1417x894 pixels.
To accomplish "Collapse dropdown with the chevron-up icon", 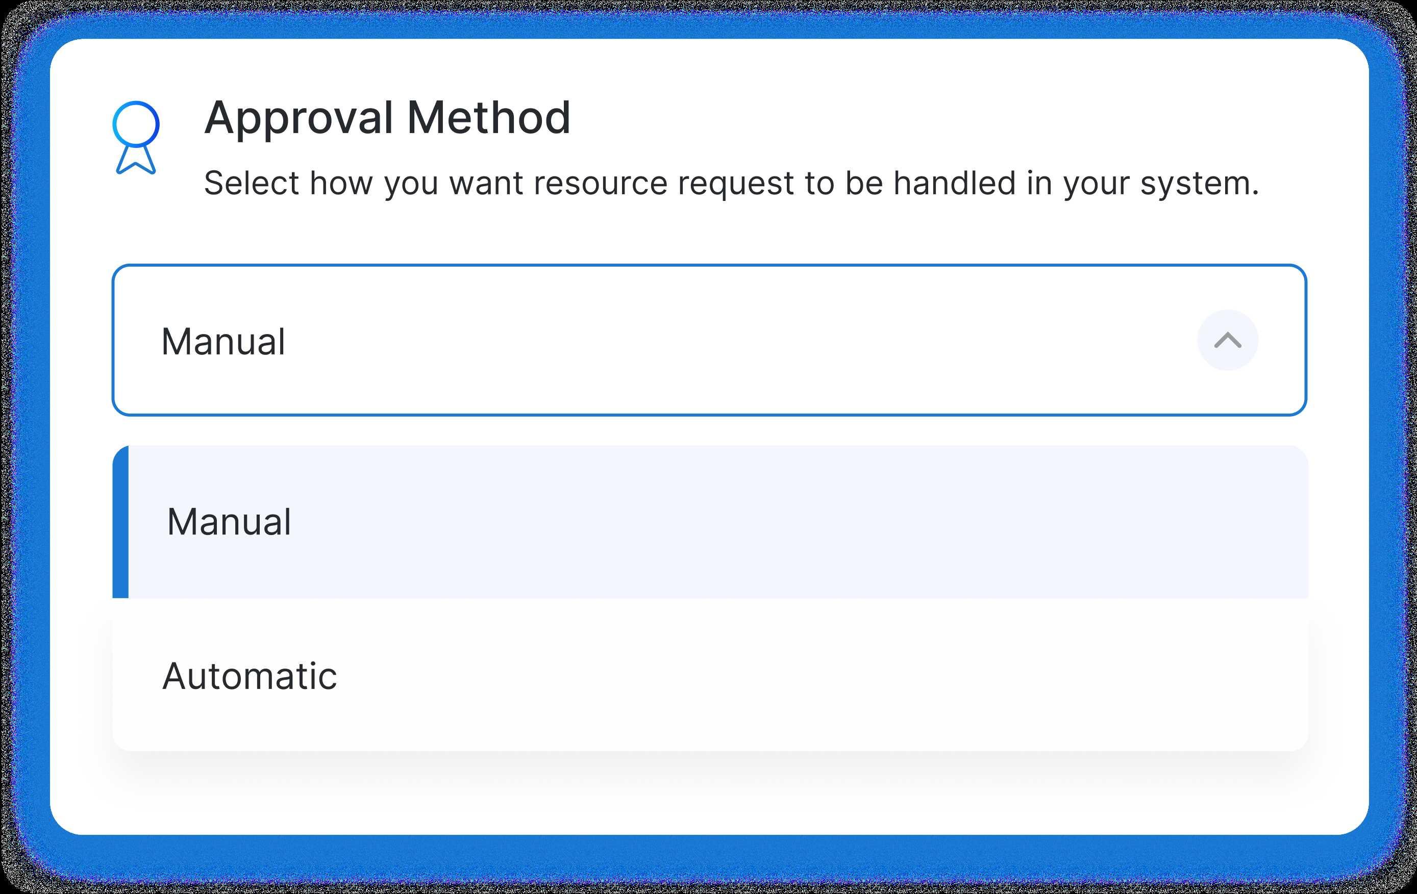I will tap(1228, 341).
